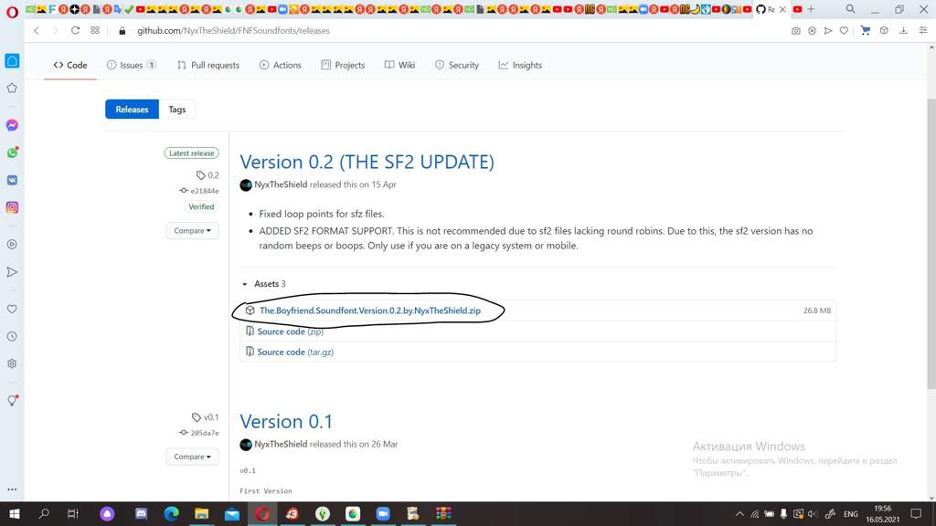Image resolution: width=936 pixels, height=526 pixels.
Task: Download The.Boyfriend.Soundfont.Version.0.2 zip file
Action: (370, 310)
